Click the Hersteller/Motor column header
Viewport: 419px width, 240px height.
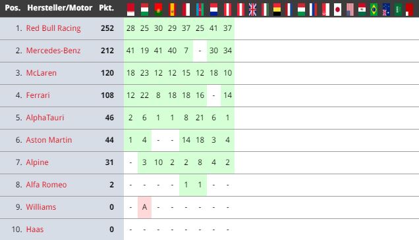(x=60, y=8)
